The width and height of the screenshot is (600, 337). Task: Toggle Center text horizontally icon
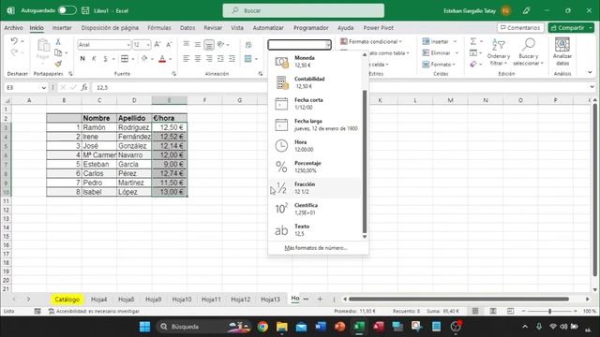[x=198, y=58]
